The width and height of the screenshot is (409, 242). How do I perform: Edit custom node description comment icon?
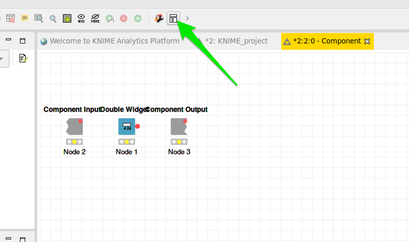pos(25,18)
